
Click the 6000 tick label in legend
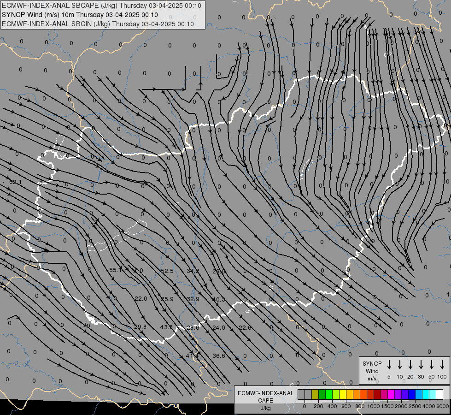tap(443, 406)
